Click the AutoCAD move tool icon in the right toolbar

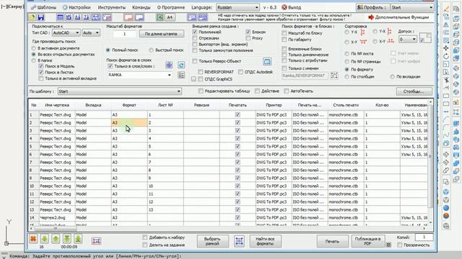pos(446,48)
